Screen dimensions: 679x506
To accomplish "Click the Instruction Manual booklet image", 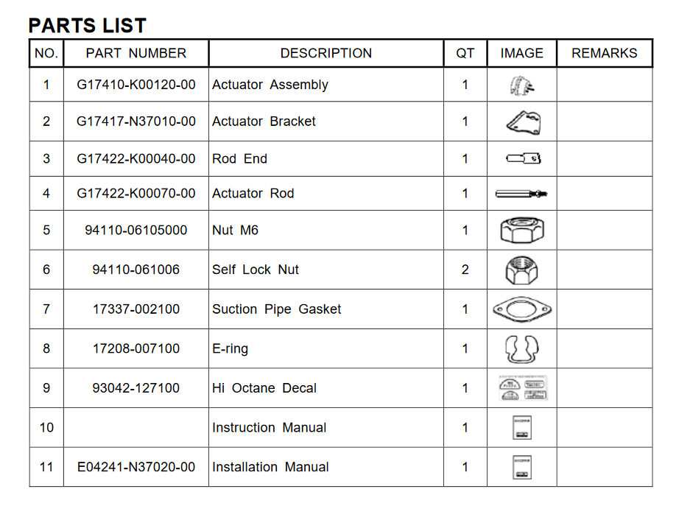I will 521,428.
